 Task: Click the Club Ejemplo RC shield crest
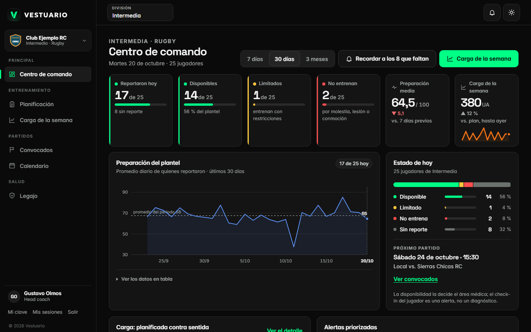15,40
